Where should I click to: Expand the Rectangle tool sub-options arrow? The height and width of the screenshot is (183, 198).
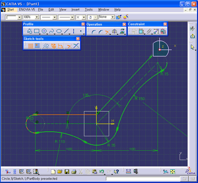[x=40, y=34]
